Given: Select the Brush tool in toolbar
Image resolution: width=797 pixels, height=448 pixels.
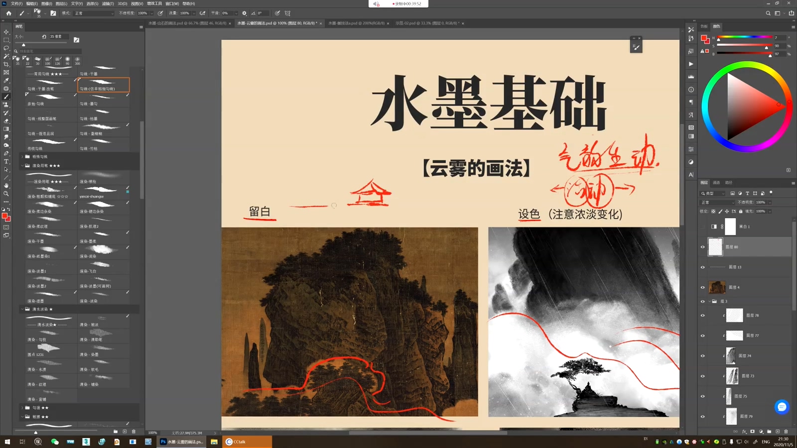Looking at the screenshot, I should pos(6,97).
